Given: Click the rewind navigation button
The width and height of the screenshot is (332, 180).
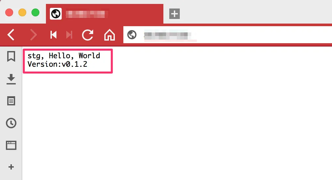Looking at the screenshot, I should pos(53,35).
